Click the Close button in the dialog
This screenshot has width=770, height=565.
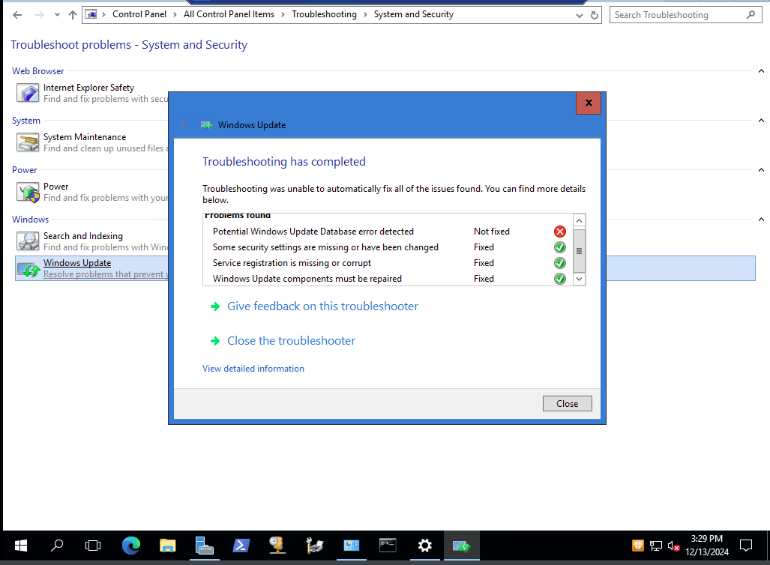pyautogui.click(x=567, y=403)
